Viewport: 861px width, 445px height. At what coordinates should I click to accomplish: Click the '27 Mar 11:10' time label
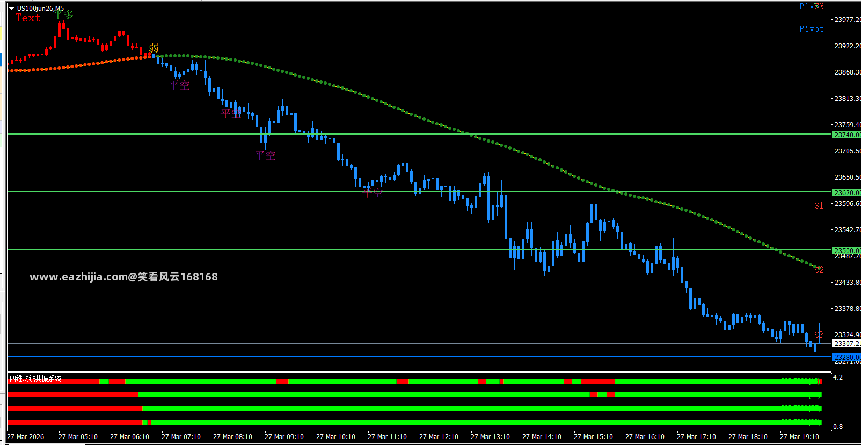coord(387,437)
